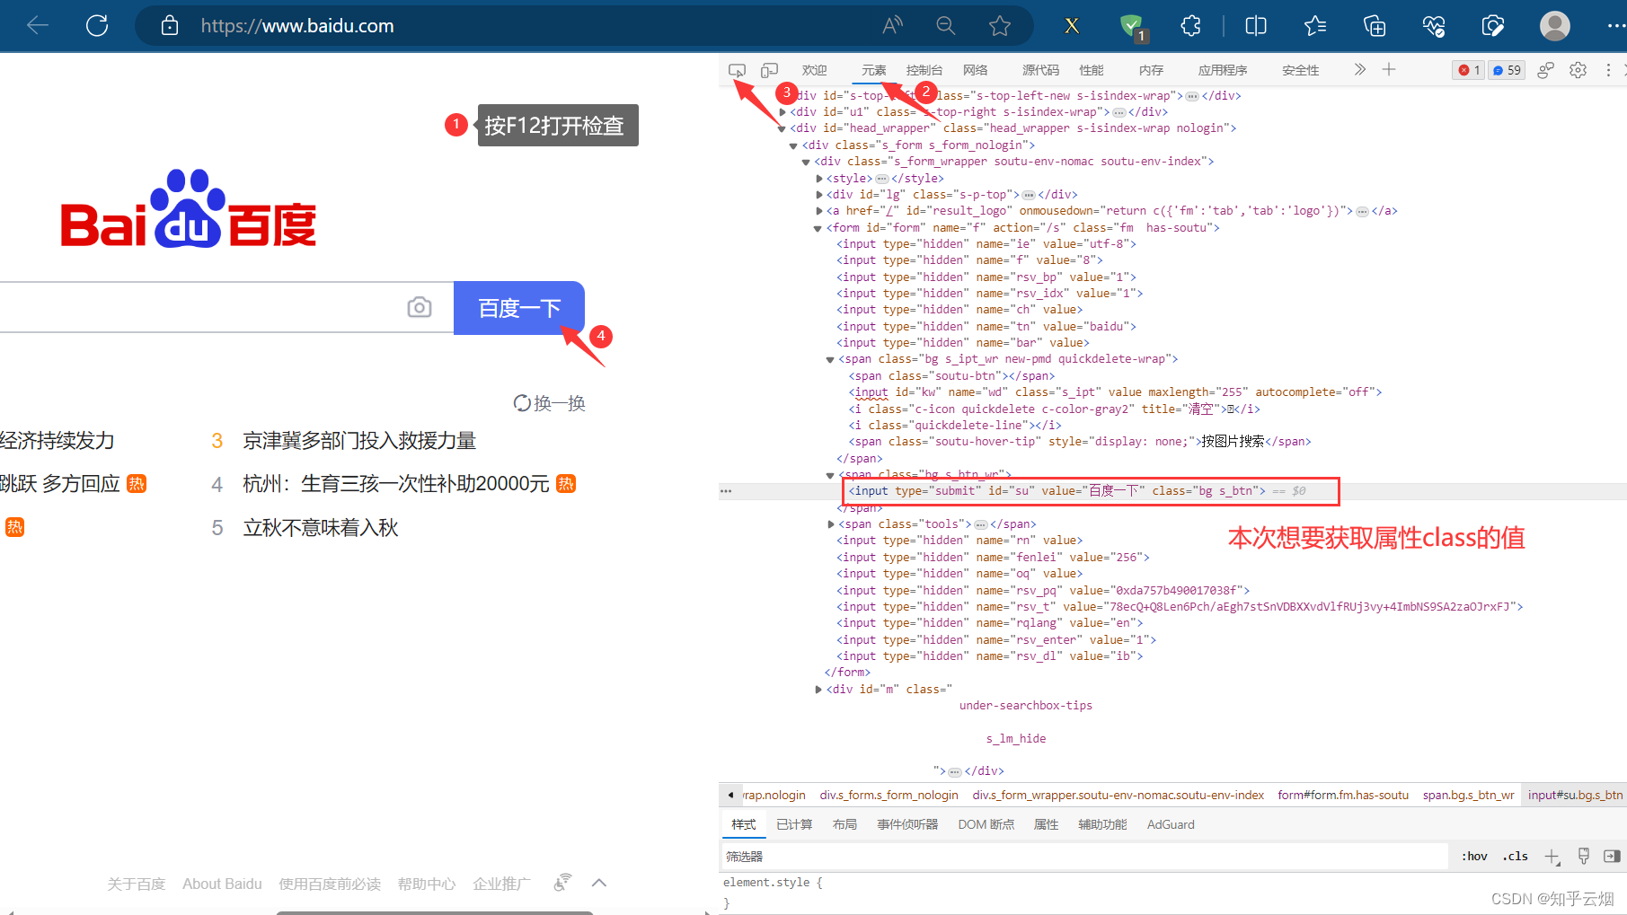1627x915 pixels.
Task: Expand the span class="tools" node
Action: point(830,524)
